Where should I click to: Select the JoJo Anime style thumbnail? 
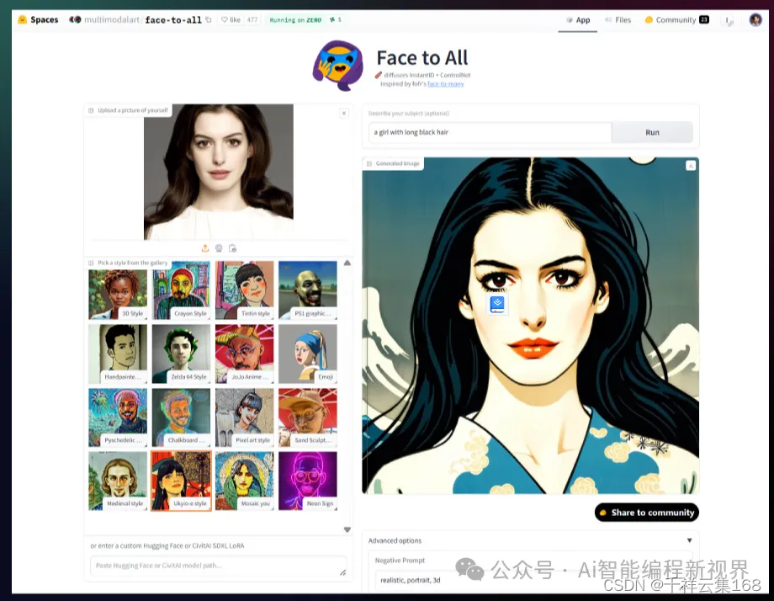click(x=244, y=354)
